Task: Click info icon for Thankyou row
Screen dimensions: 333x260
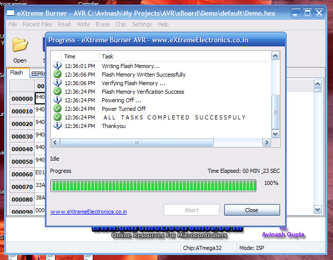Action: click(x=57, y=125)
